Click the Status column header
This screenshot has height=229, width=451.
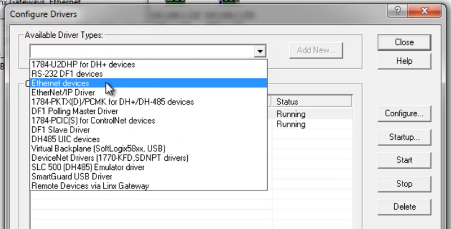312,102
